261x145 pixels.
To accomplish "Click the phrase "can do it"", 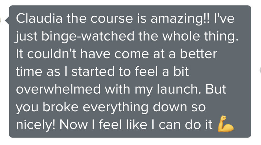I will pyautogui.click(x=185, y=125).
